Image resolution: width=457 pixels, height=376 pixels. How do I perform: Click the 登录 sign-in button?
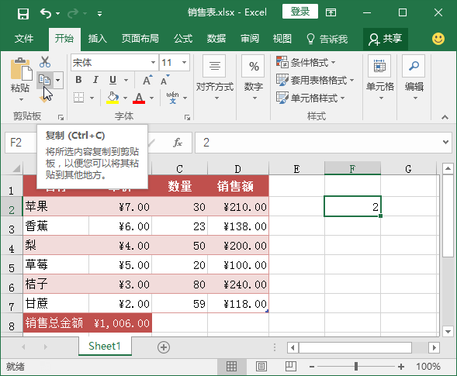click(x=300, y=12)
